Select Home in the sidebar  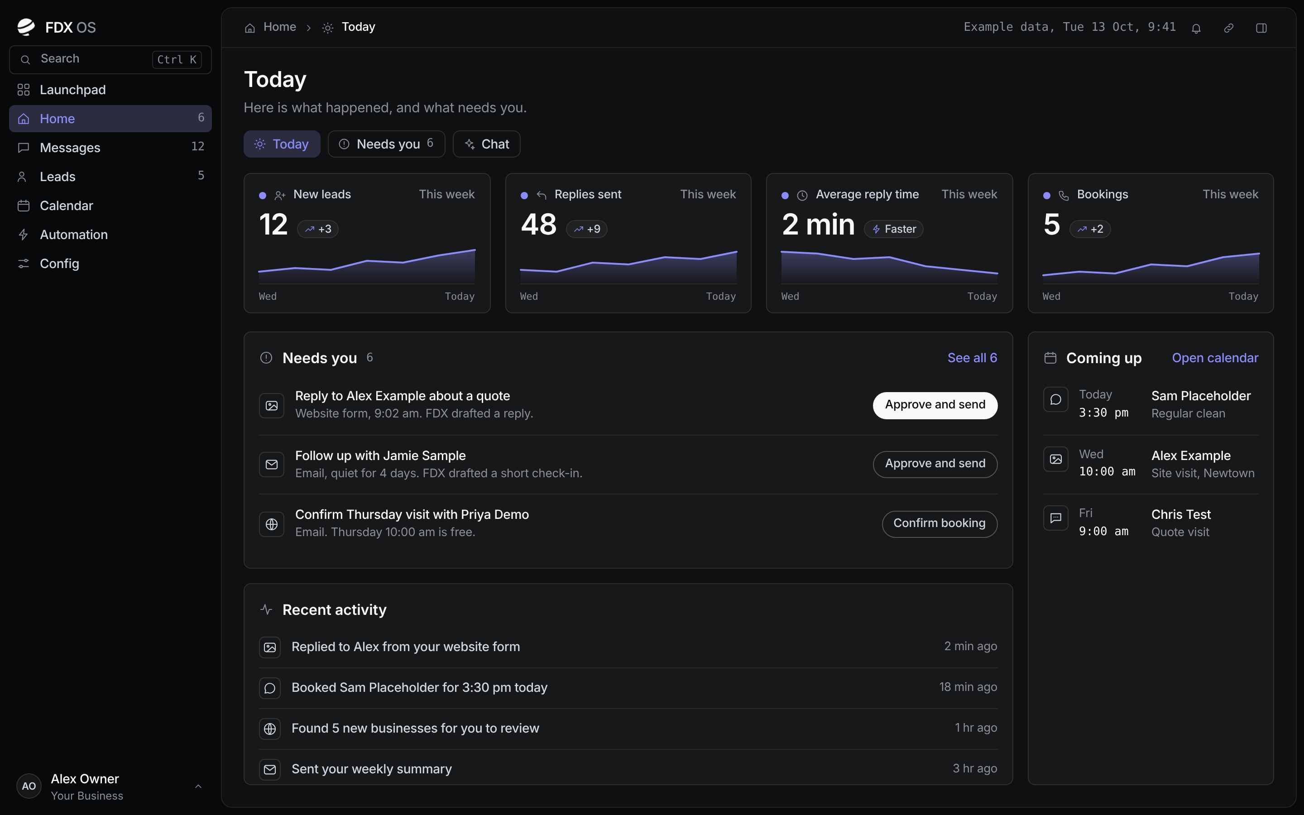(110, 119)
